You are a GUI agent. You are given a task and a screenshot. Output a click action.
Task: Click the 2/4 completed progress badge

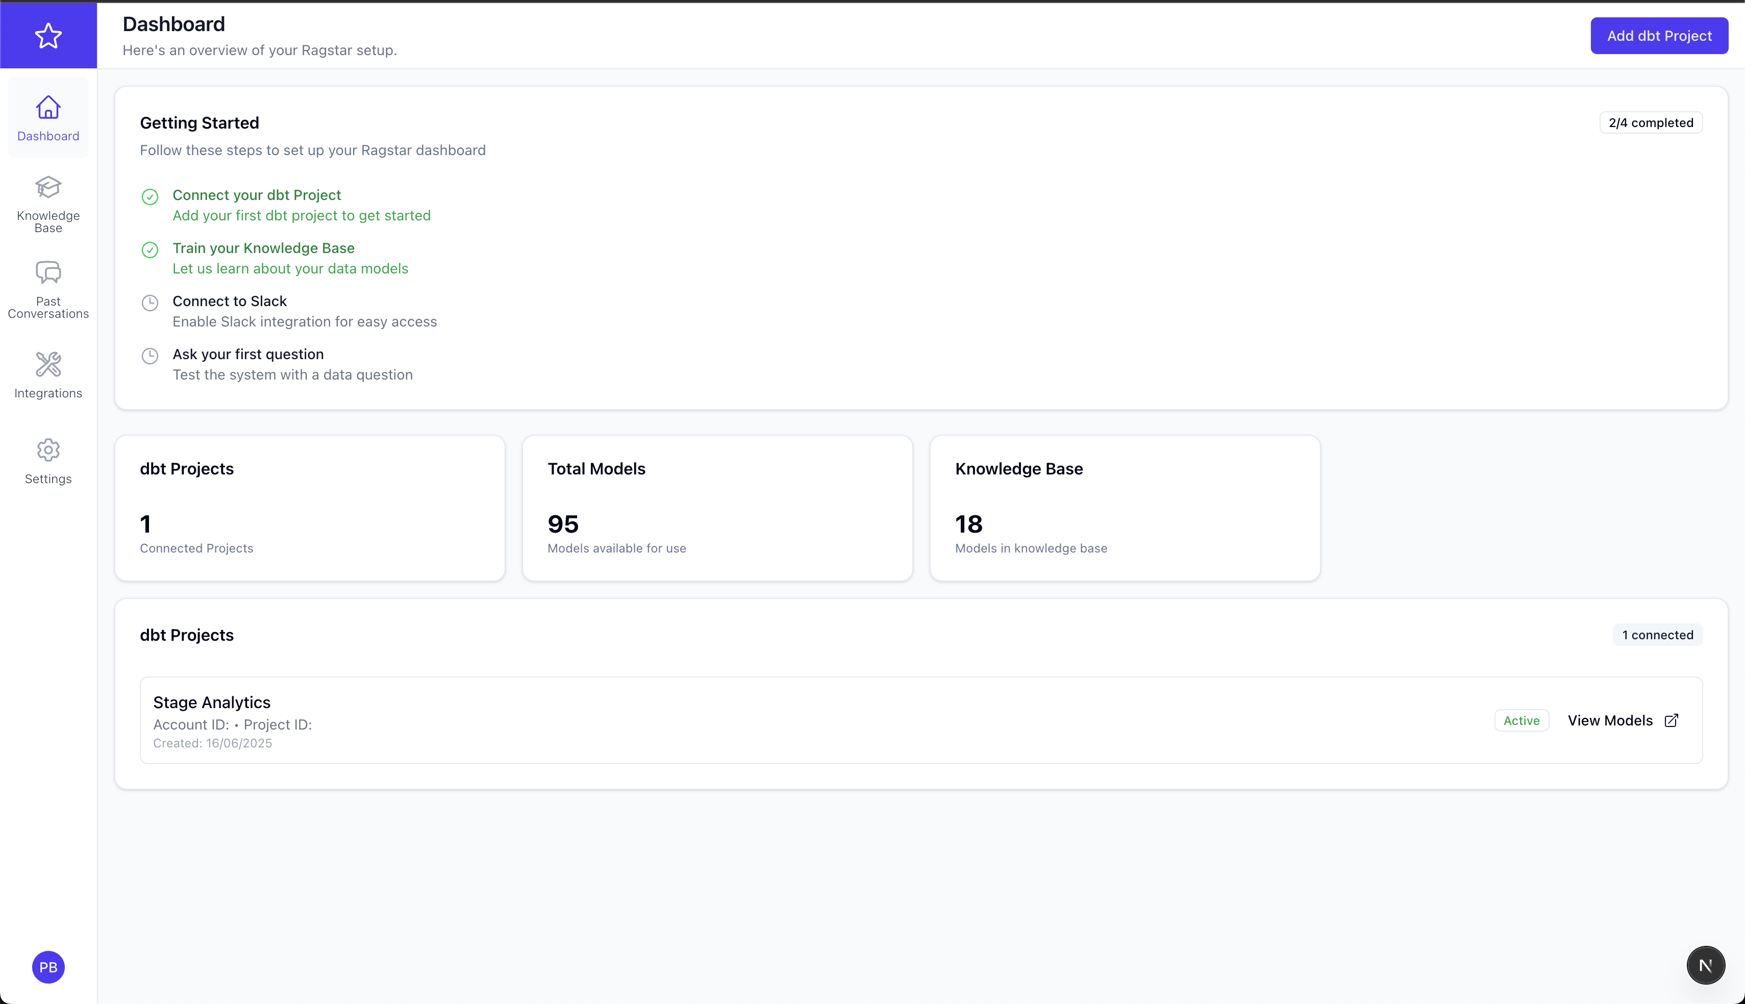[x=1651, y=123]
